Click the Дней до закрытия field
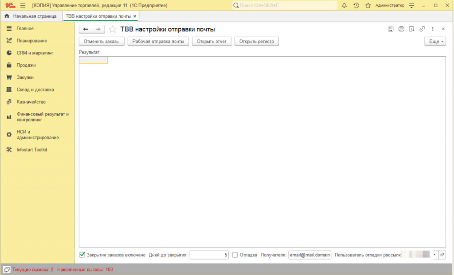 click(x=209, y=255)
